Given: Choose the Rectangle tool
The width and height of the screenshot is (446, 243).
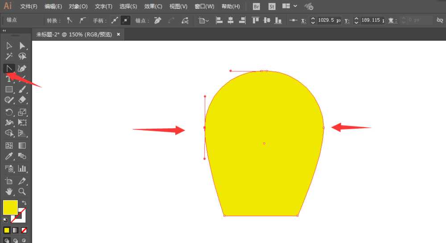Looking at the screenshot, I should tap(9, 89).
